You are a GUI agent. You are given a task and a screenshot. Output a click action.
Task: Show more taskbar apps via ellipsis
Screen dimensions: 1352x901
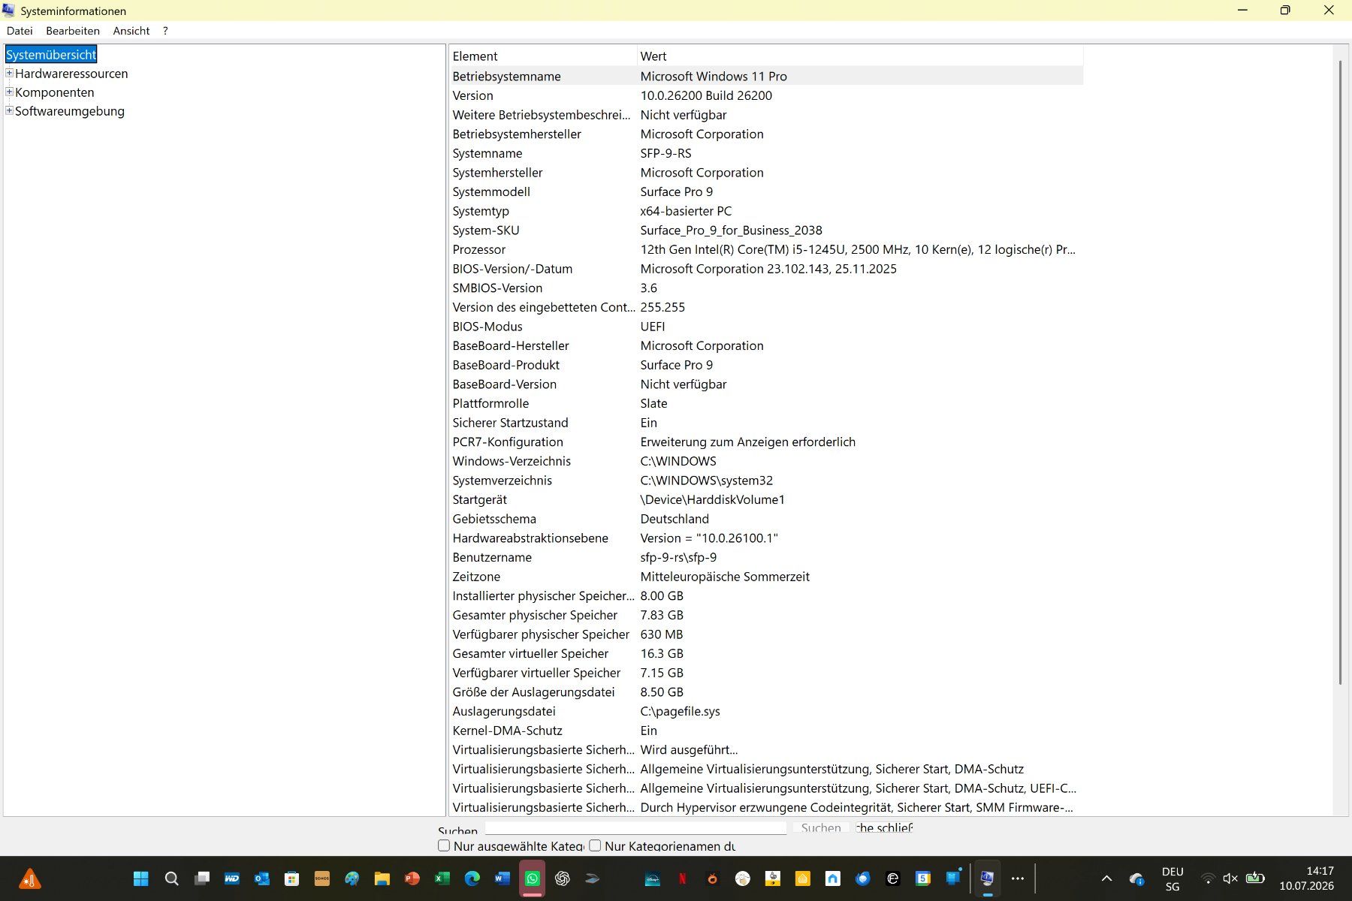point(1018,878)
